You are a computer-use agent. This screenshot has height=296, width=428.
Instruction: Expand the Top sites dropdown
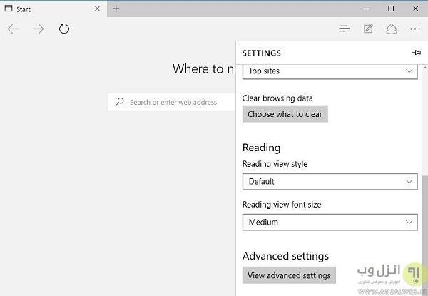[330, 71]
